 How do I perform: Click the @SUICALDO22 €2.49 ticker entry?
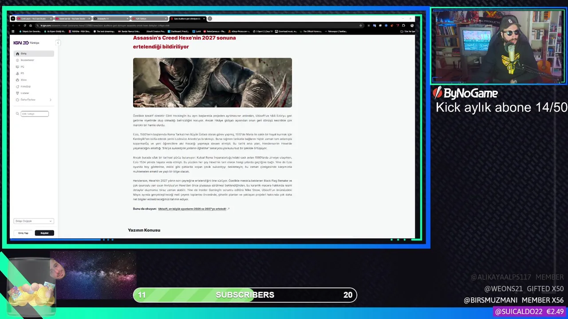pyautogui.click(x=529, y=312)
